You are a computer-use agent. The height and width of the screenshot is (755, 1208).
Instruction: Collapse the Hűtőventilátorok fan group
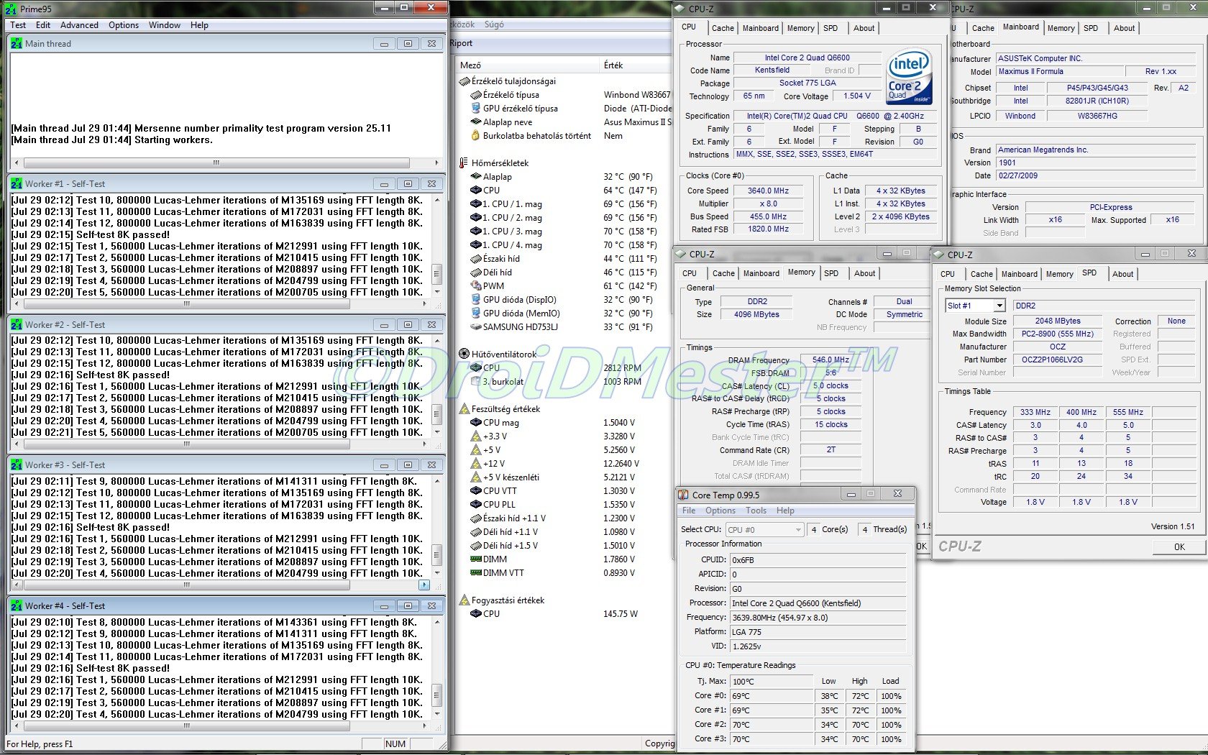(x=464, y=354)
